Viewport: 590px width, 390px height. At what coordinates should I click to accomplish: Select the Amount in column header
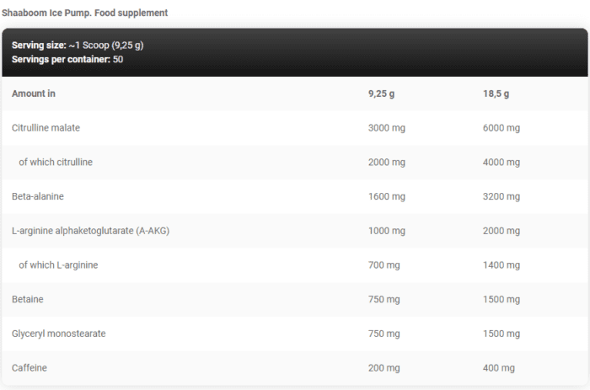point(34,93)
